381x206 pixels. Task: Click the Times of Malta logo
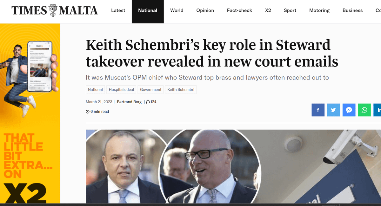(x=55, y=10)
